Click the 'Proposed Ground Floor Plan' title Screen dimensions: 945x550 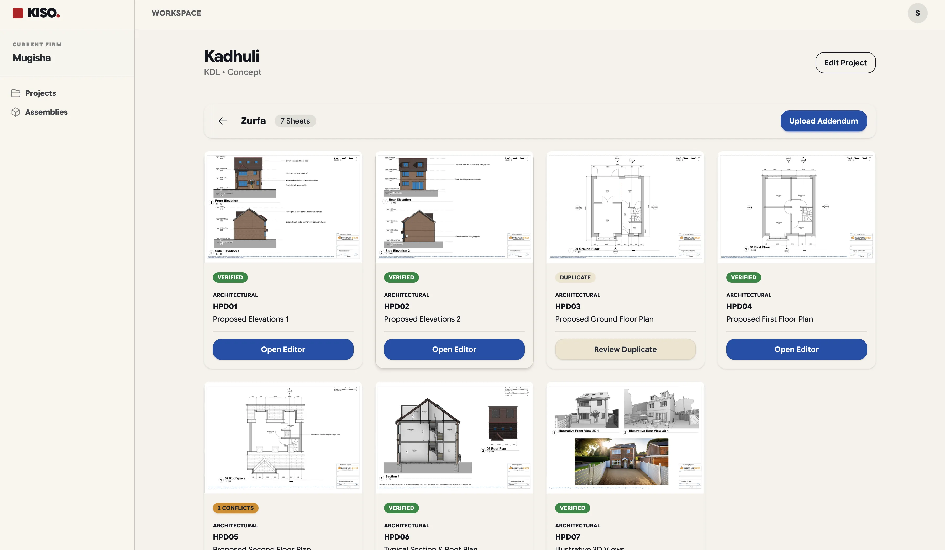pos(604,319)
